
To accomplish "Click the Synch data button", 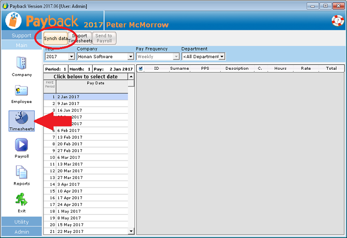I will pyautogui.click(x=55, y=38).
